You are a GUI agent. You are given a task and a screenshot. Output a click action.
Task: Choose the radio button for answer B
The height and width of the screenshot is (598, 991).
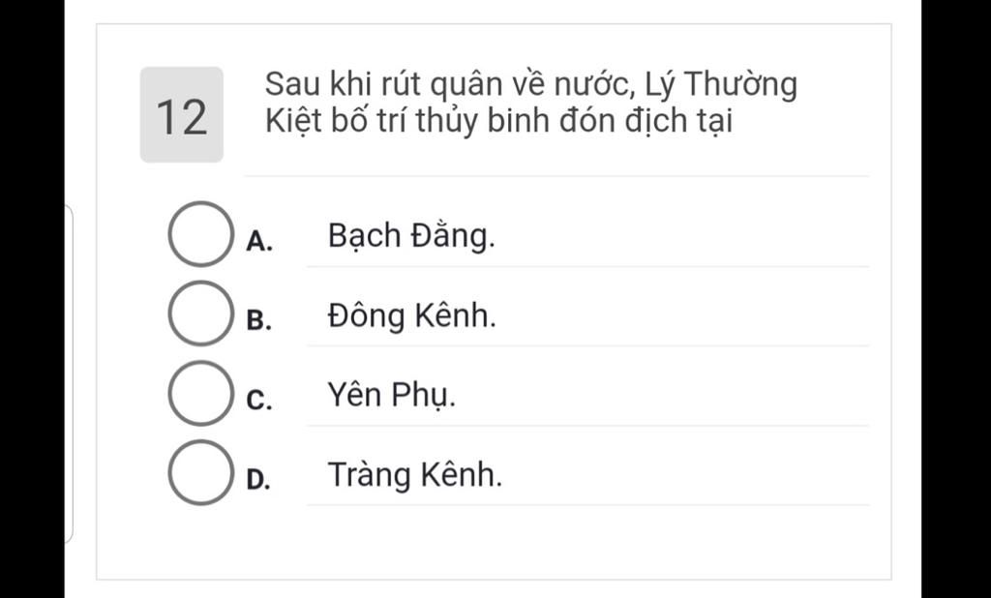[201, 314]
